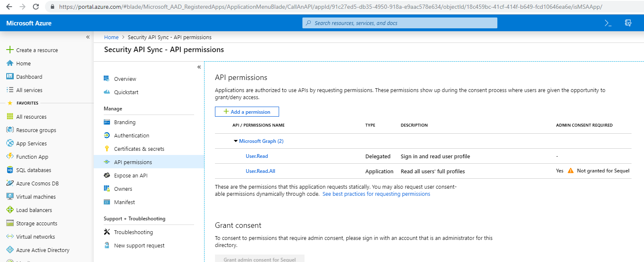The image size is (644, 262).
Task: Click the Load balancers icon
Action: pos(10,210)
